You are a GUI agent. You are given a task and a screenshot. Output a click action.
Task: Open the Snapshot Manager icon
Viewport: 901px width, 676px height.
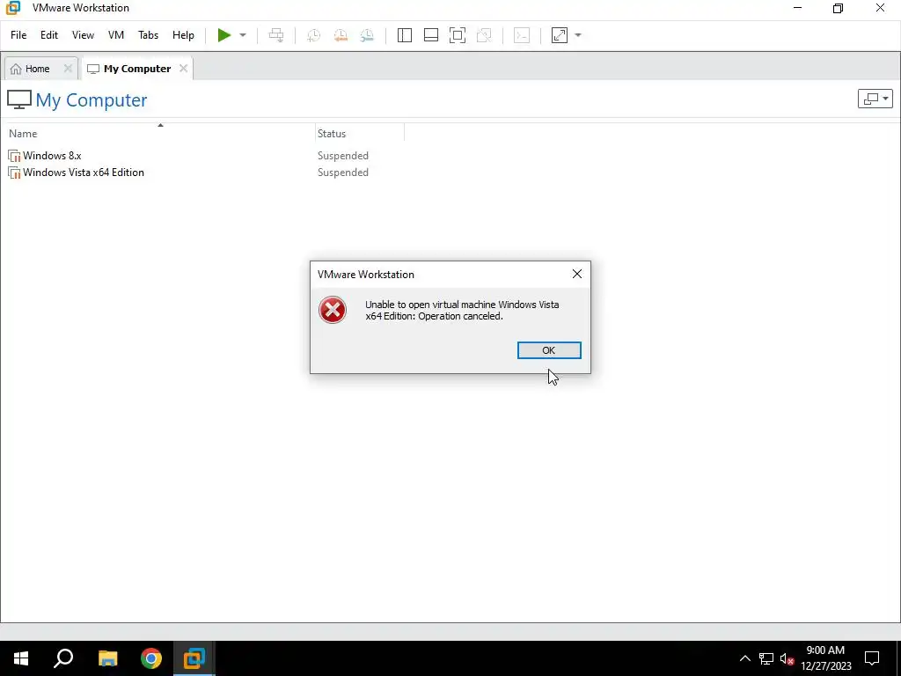coord(367,35)
